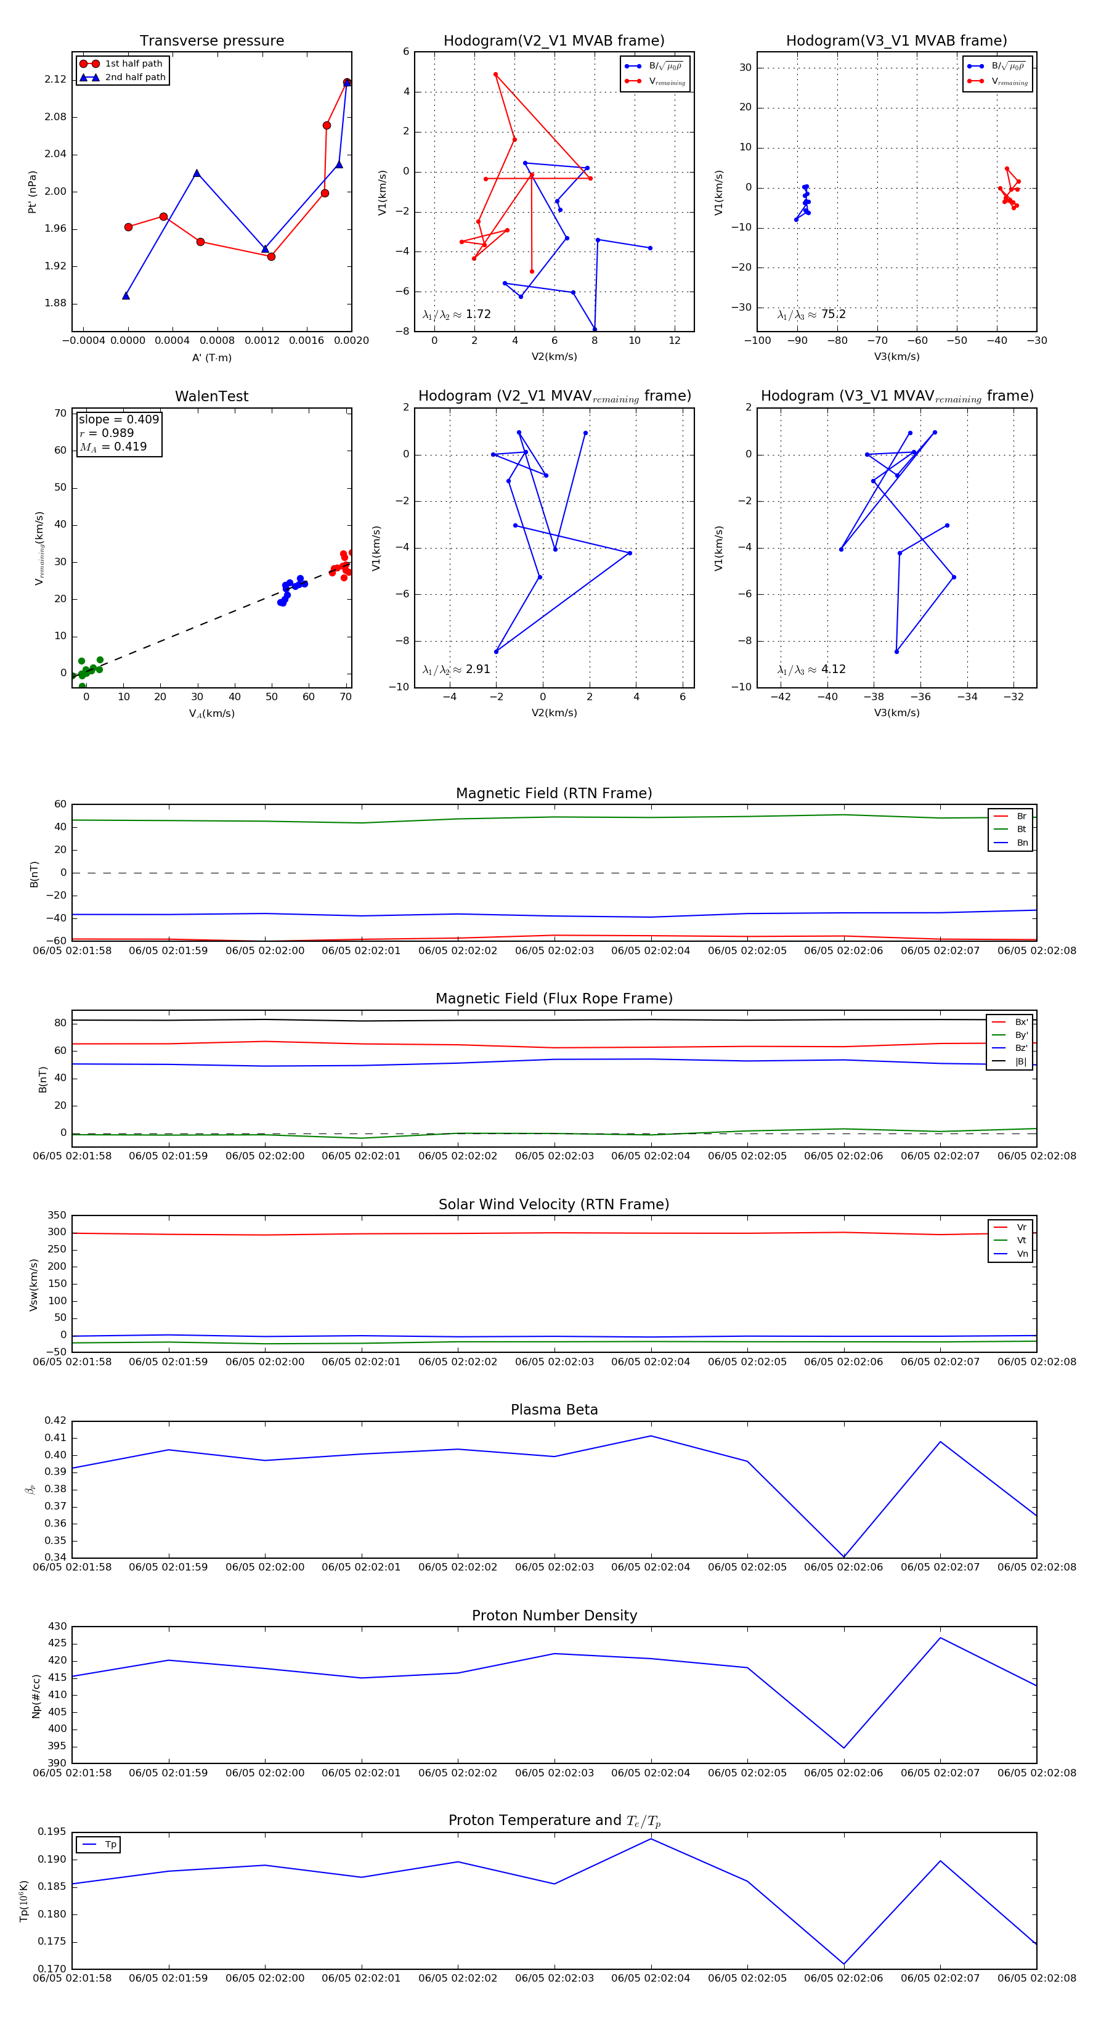Click the WalenTest "V_remaining(km/s)" y-axis label
Screen dimensions: 1109x2034
(39, 548)
